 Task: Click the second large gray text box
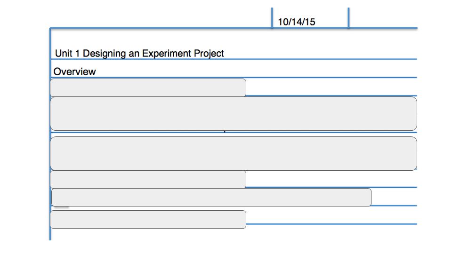[x=234, y=153]
